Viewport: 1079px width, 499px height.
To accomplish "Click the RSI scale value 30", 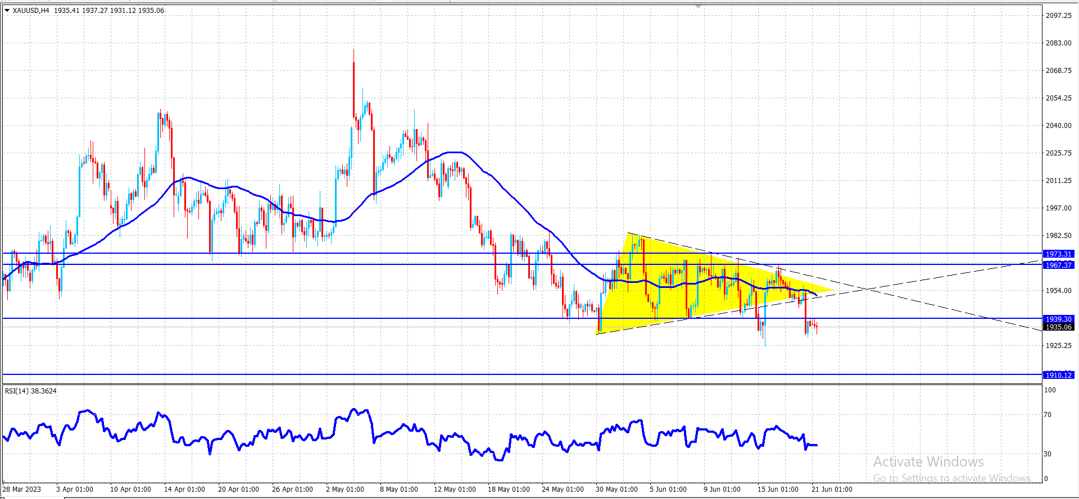I will tap(1048, 454).
